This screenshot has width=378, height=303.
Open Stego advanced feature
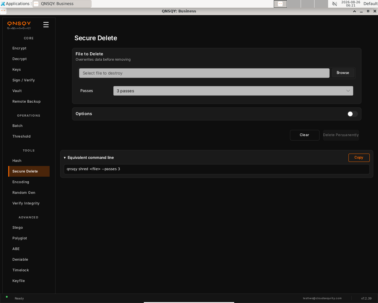pos(29,228)
